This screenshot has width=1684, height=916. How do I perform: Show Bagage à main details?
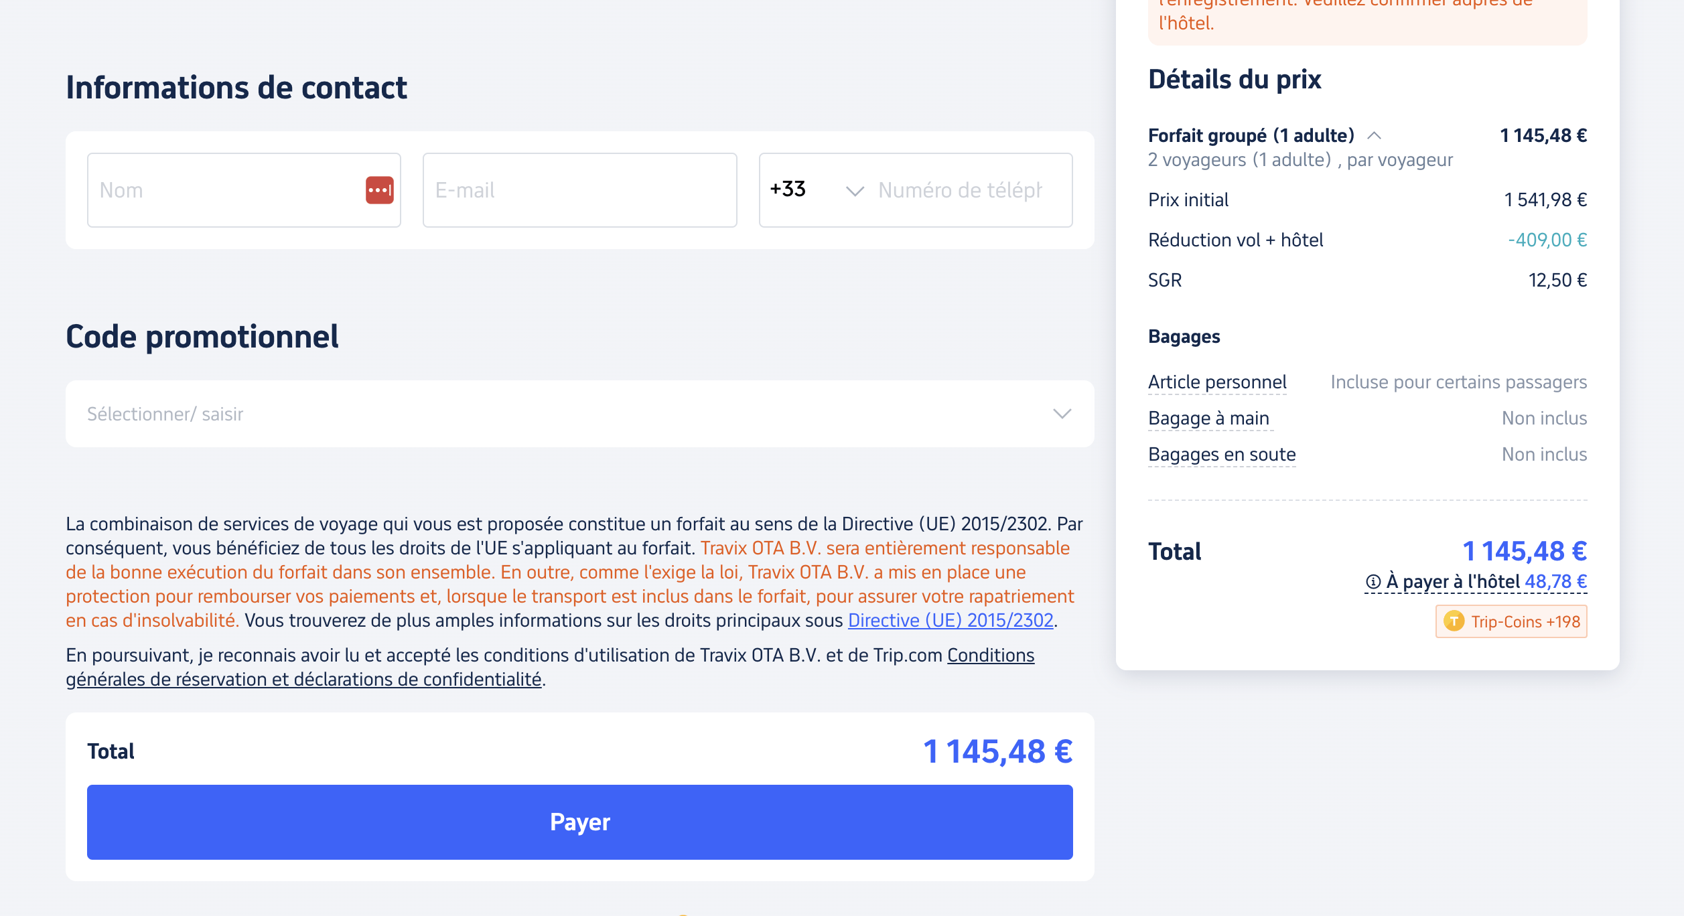1208,418
